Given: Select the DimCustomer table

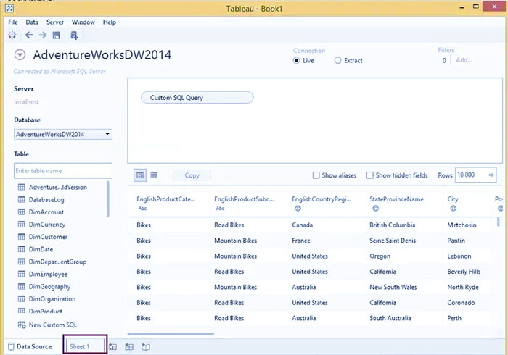Looking at the screenshot, I should [48, 237].
